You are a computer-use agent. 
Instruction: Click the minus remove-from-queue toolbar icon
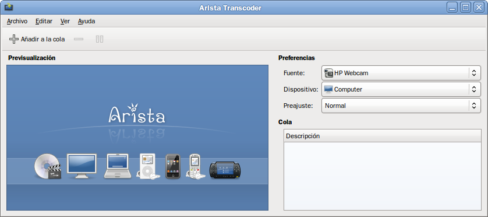tap(79, 39)
